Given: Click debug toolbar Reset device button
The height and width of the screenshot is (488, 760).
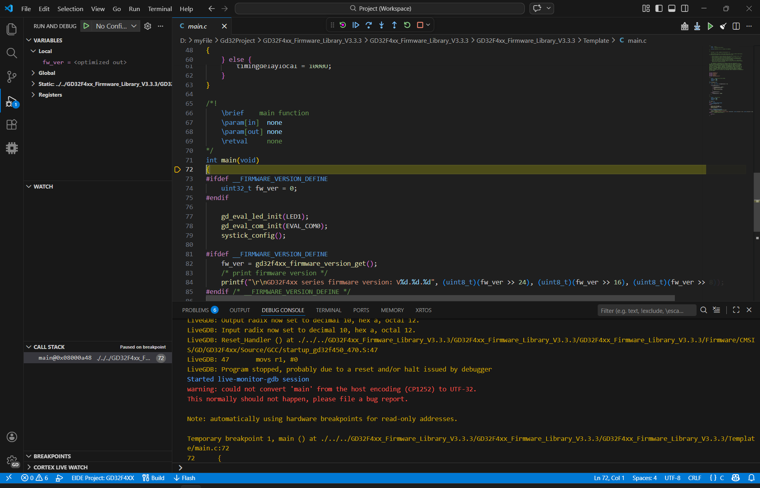Looking at the screenshot, I should [343, 25].
